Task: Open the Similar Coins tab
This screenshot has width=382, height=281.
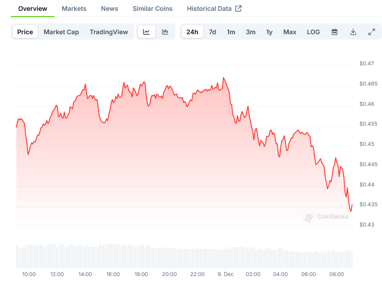Action: pos(152,9)
